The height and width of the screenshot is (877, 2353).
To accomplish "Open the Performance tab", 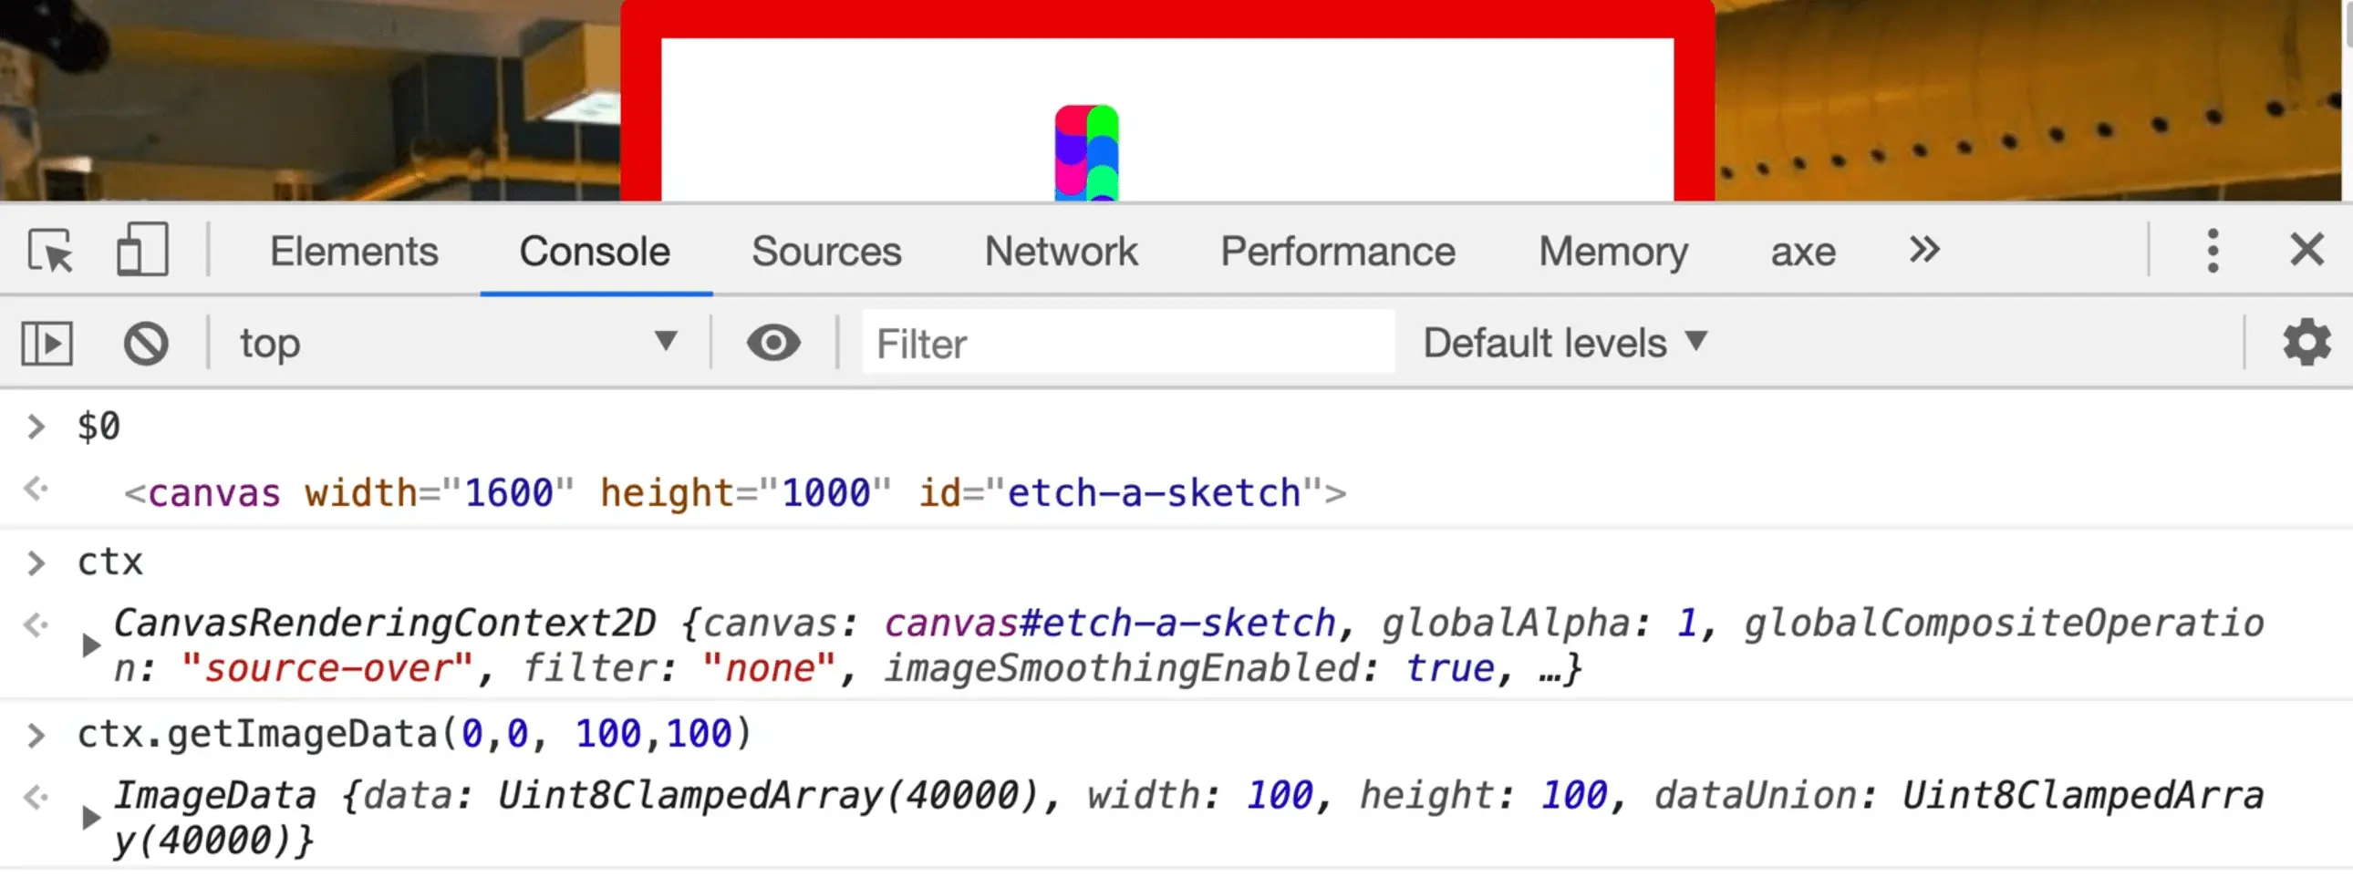I will coord(1337,252).
